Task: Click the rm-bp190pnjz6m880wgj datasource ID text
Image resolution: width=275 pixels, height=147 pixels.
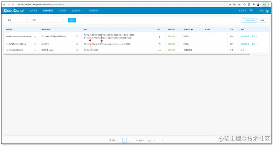Action: point(16,44)
